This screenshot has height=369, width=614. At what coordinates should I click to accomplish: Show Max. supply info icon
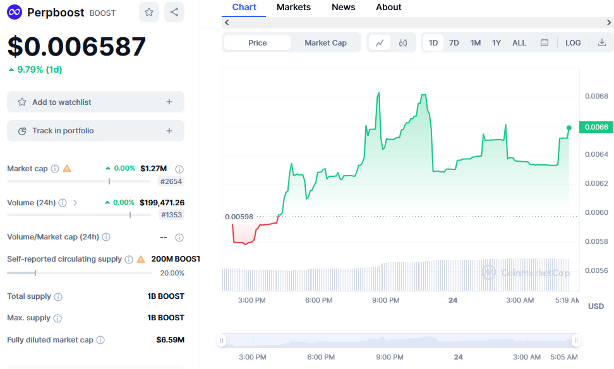[57, 318]
